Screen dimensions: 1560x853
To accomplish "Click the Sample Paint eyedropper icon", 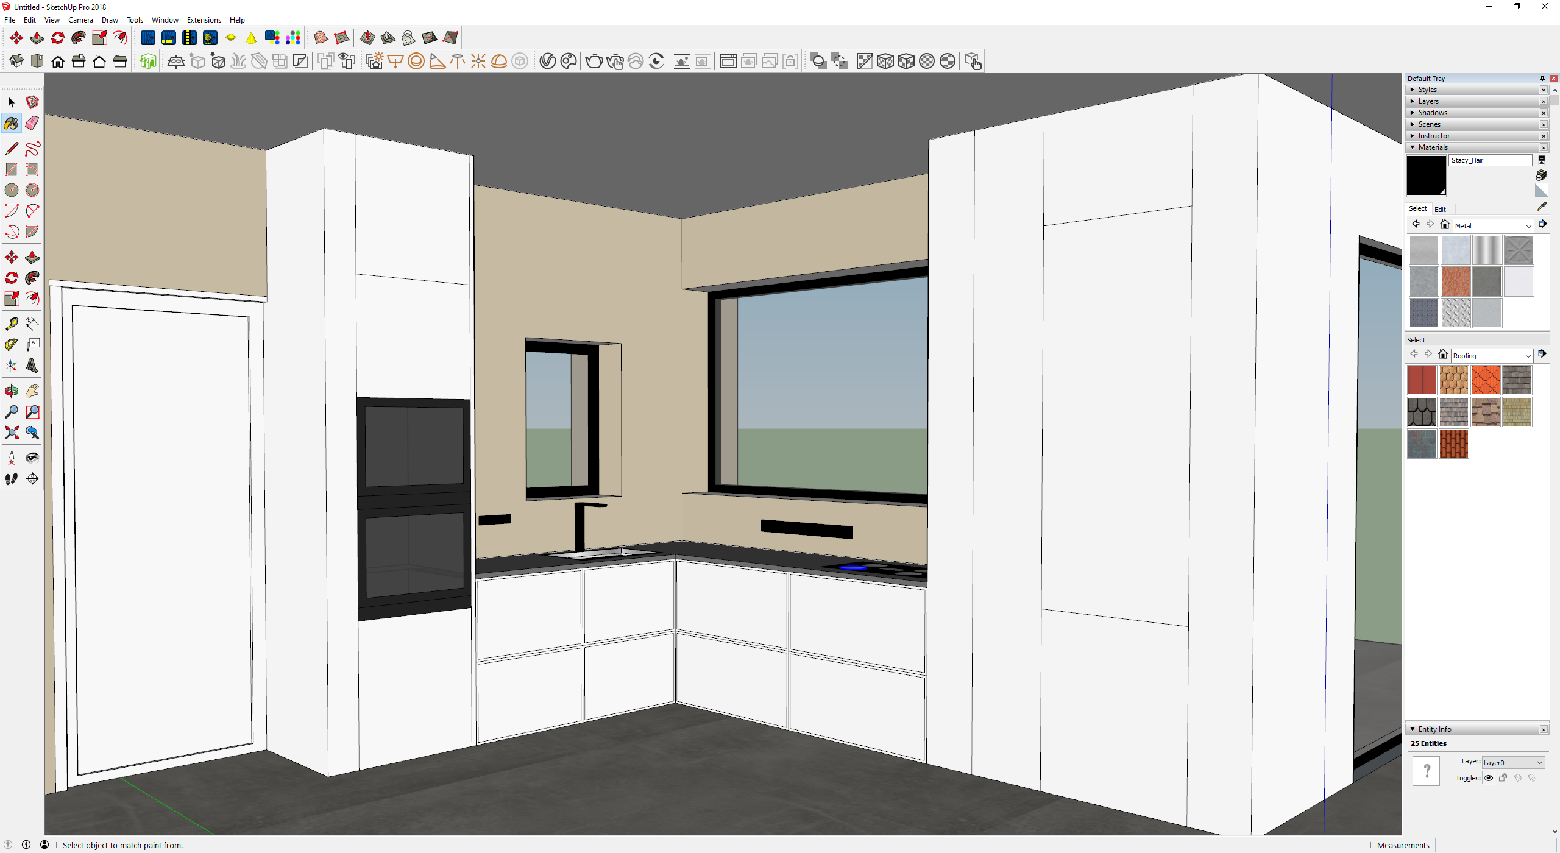I will click(x=1541, y=207).
